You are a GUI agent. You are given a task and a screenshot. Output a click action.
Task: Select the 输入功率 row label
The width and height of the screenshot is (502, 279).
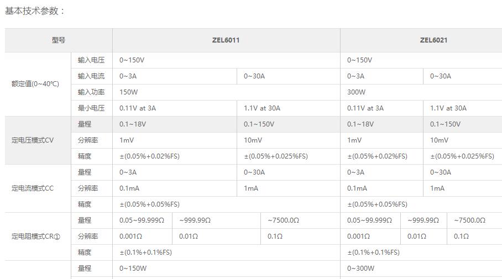click(91, 92)
